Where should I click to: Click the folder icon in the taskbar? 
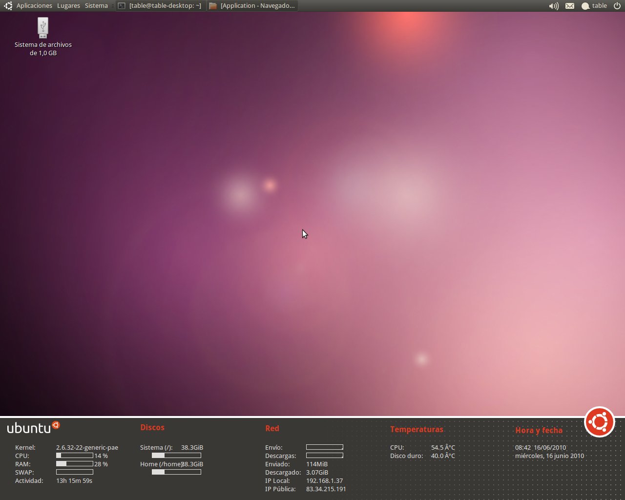(213, 6)
